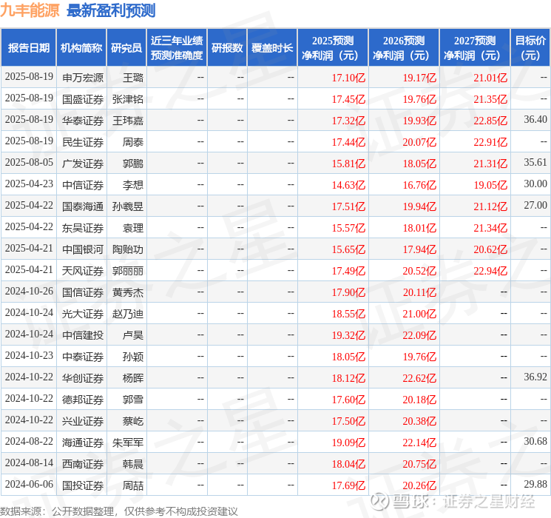551x518 pixels.
Task: Click the 研报数 column header
Action: coord(227,48)
